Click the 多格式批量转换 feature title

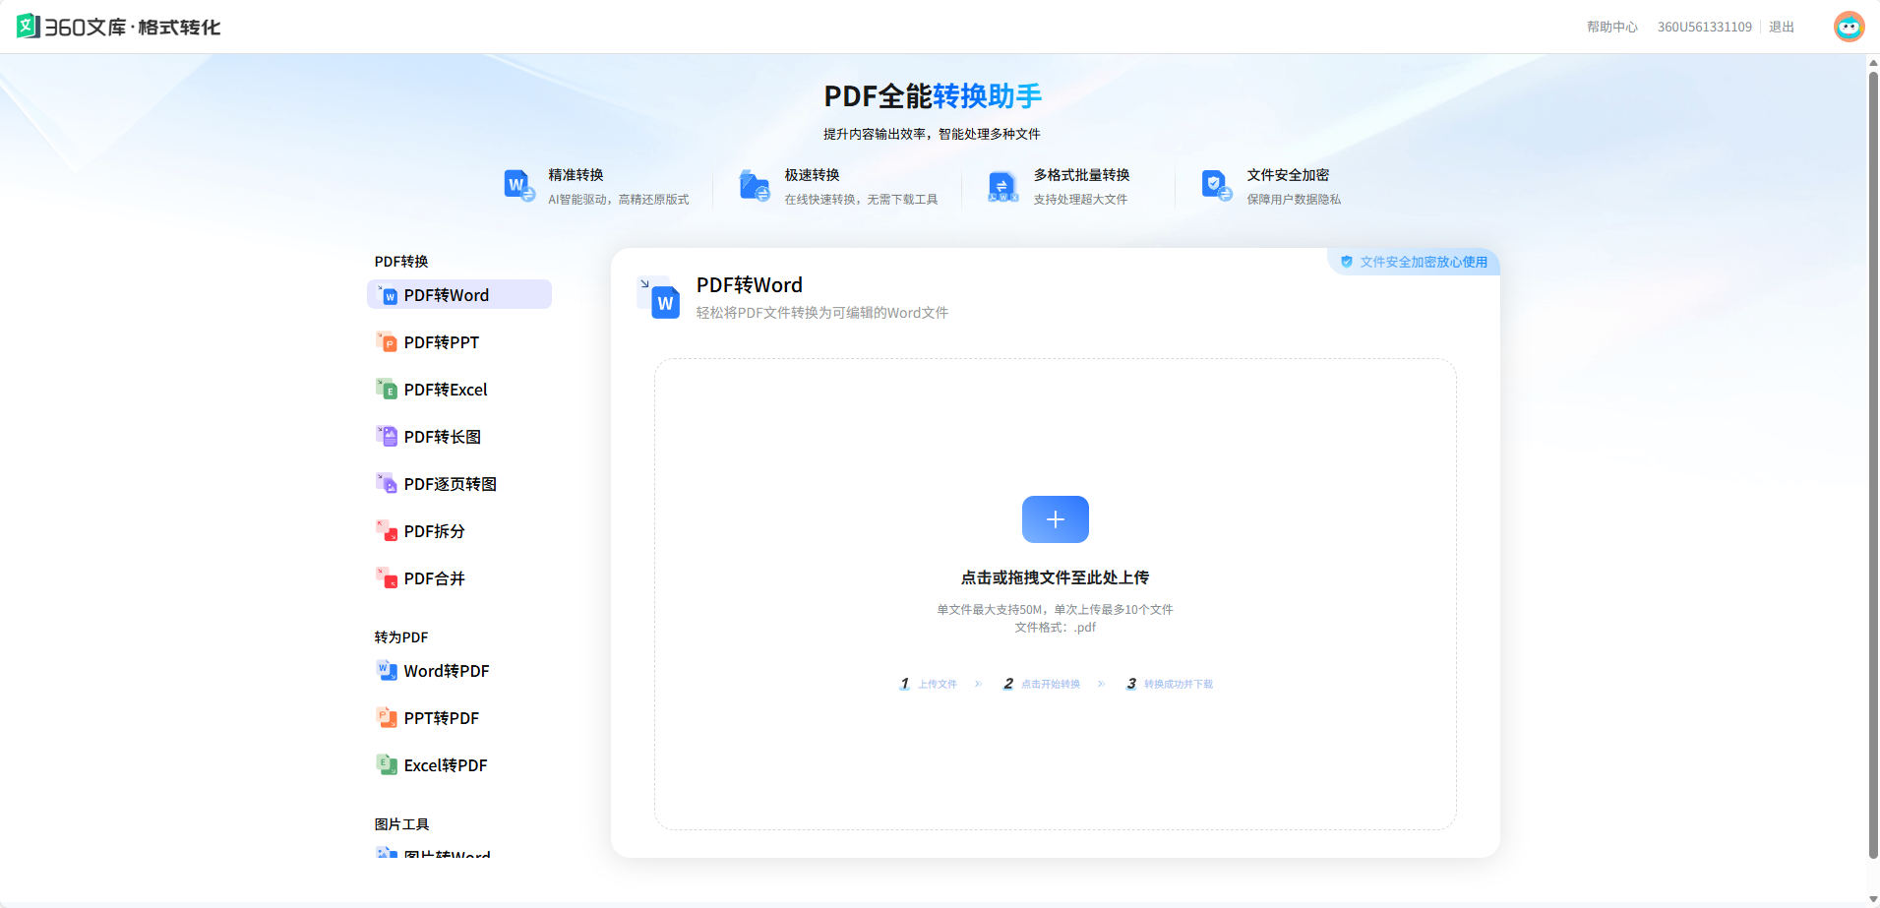point(1081,175)
